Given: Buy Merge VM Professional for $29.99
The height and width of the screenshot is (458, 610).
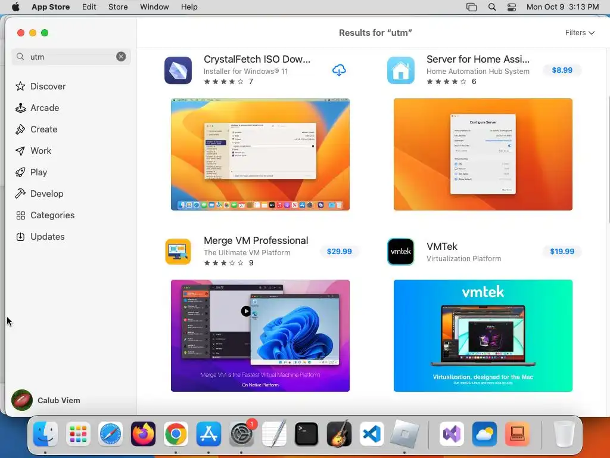Looking at the screenshot, I should 339,252.
